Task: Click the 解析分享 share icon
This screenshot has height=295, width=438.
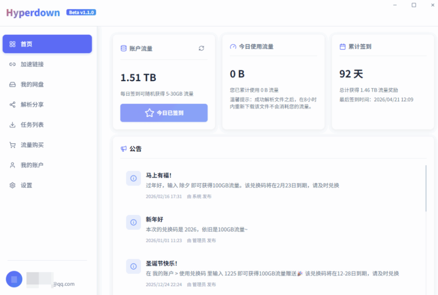Action: pos(12,105)
